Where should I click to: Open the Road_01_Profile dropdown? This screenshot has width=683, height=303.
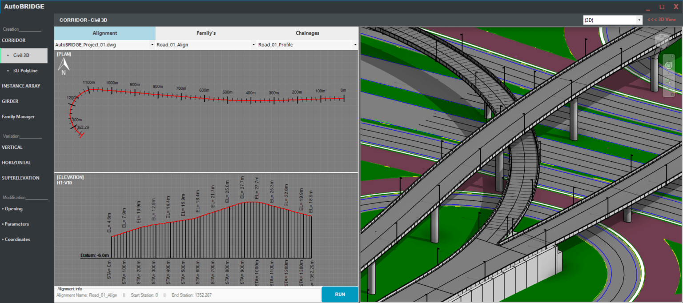354,44
